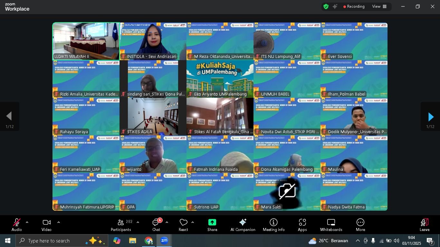Toggle the Video camera

(46, 225)
